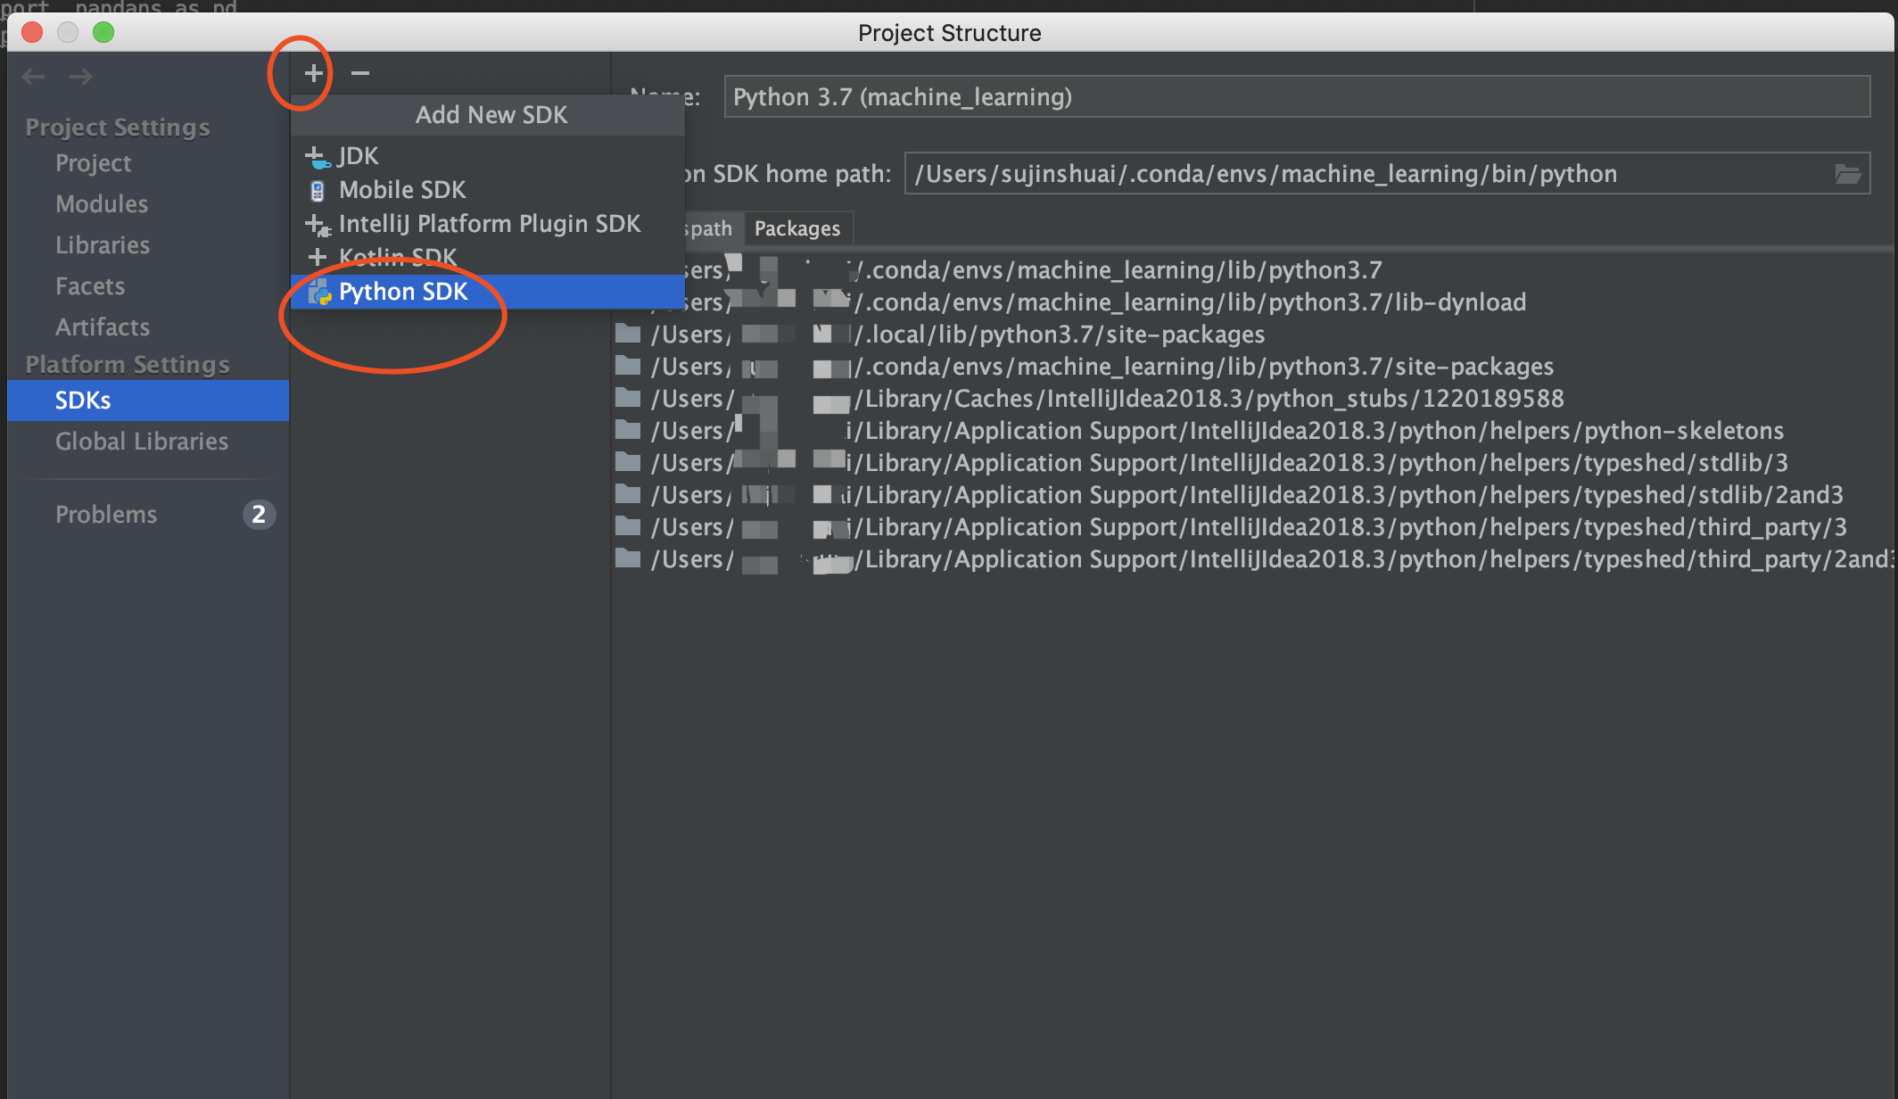This screenshot has height=1099, width=1898.
Task: Select Modules under Project Settings
Action: click(101, 203)
